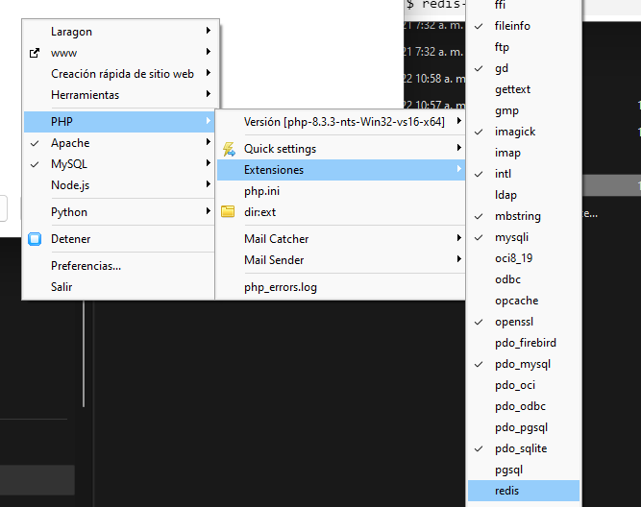Open the dir:ext folder entry
Image resolution: width=641 pixels, height=507 pixels.
coord(341,212)
